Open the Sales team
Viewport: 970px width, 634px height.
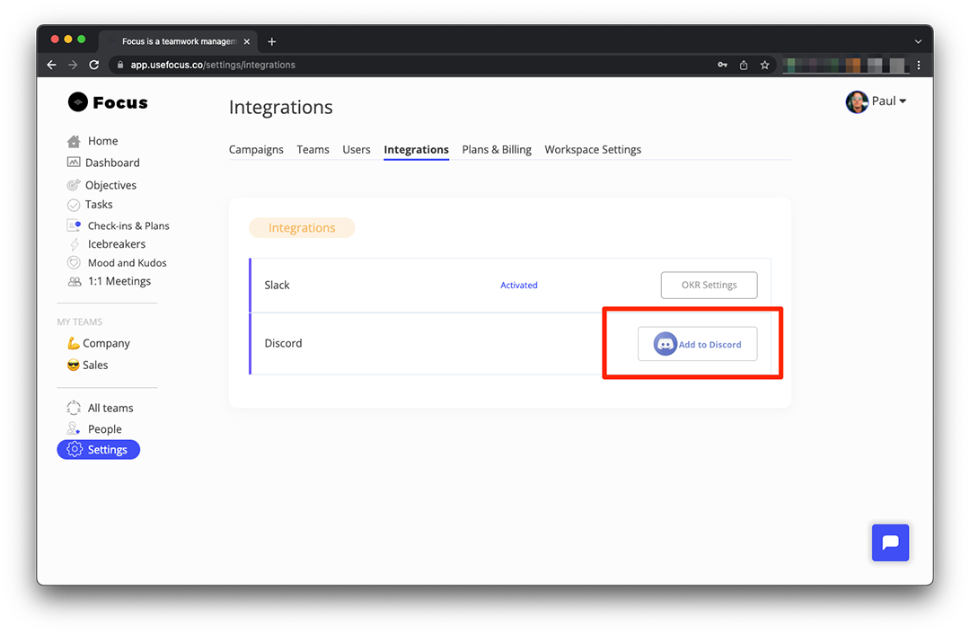click(95, 365)
